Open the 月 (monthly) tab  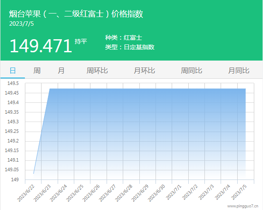point(61,71)
